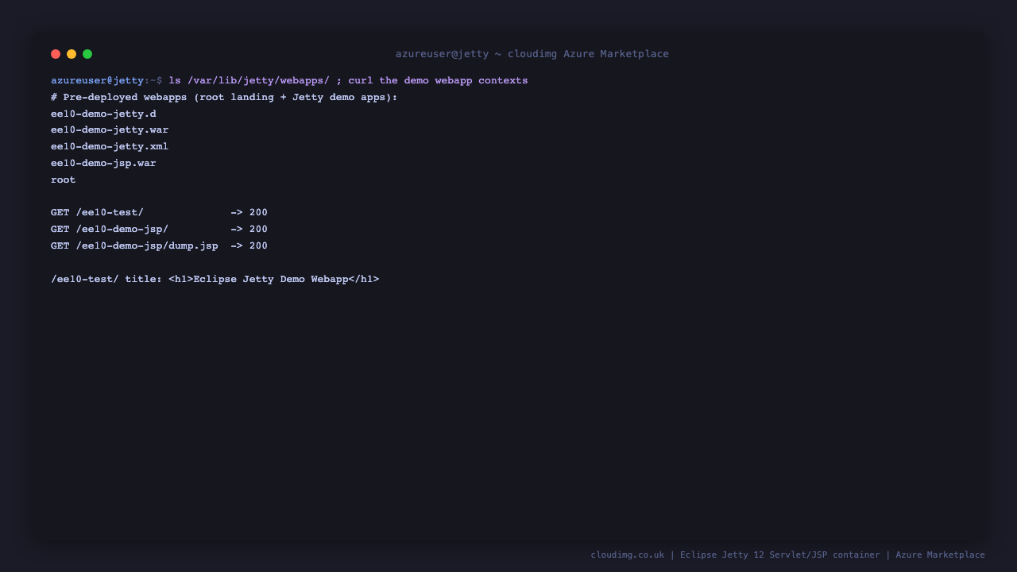This screenshot has width=1017, height=572.
Task: Click the cloudimg.co.uk footer caption
Action: point(787,555)
